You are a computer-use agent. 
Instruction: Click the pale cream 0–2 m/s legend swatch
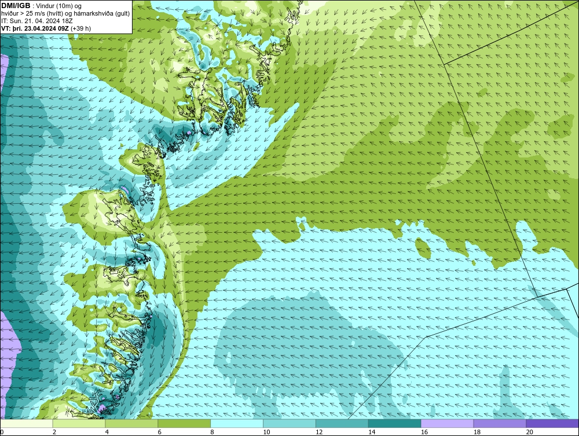pyautogui.click(x=27, y=423)
